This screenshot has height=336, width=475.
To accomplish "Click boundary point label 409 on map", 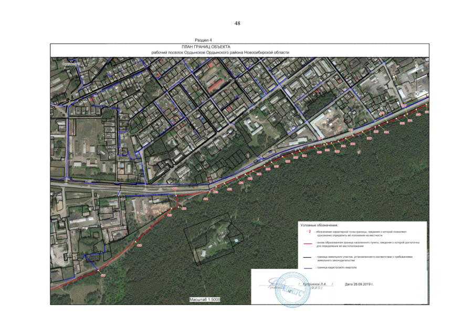I will 103,275.
